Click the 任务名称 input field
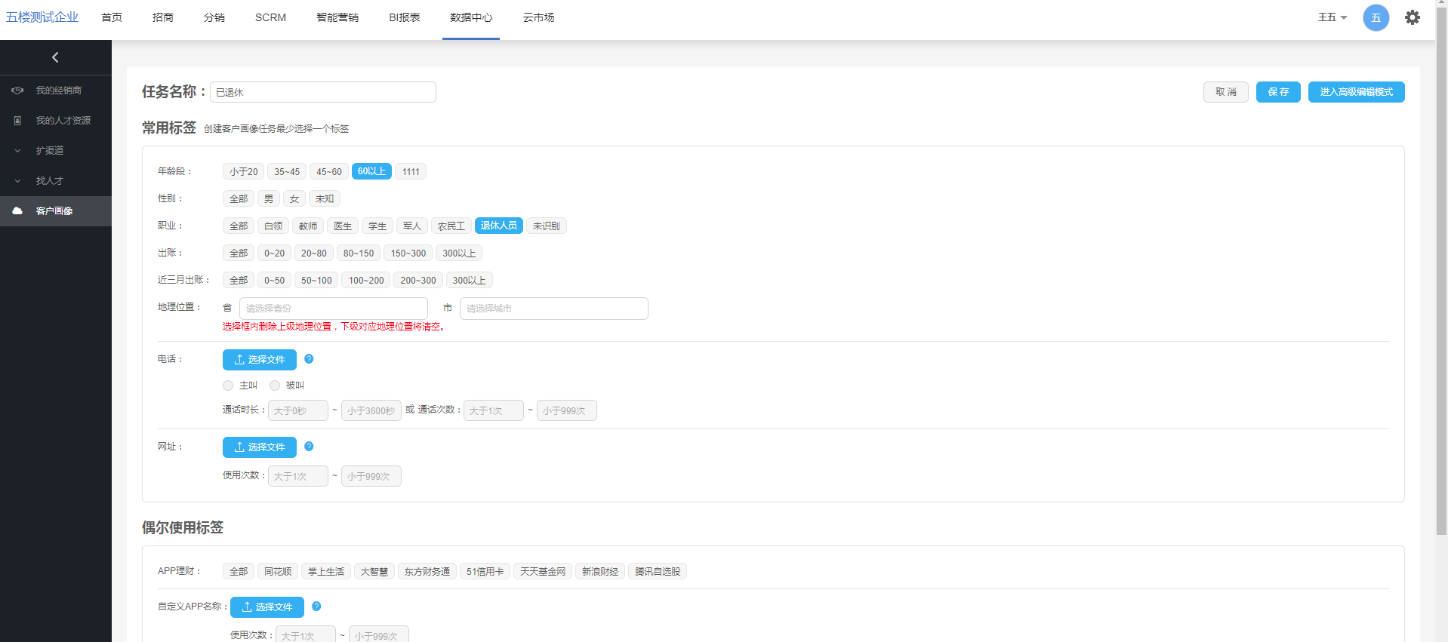Image resolution: width=1448 pixels, height=642 pixels. (323, 92)
